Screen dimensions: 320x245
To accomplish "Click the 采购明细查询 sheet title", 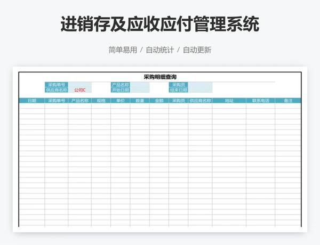I will pyautogui.click(x=160, y=77).
